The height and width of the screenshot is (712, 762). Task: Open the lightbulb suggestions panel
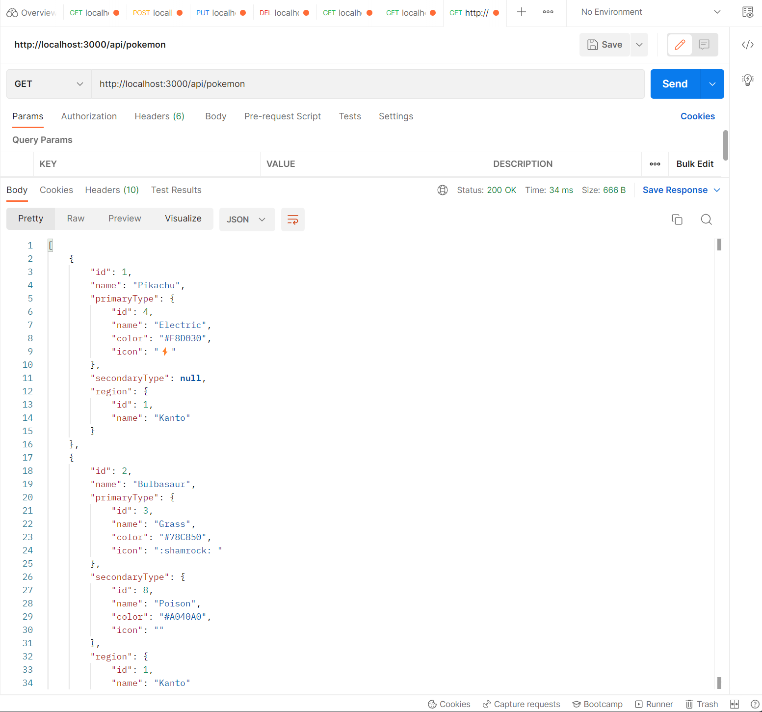(x=747, y=80)
